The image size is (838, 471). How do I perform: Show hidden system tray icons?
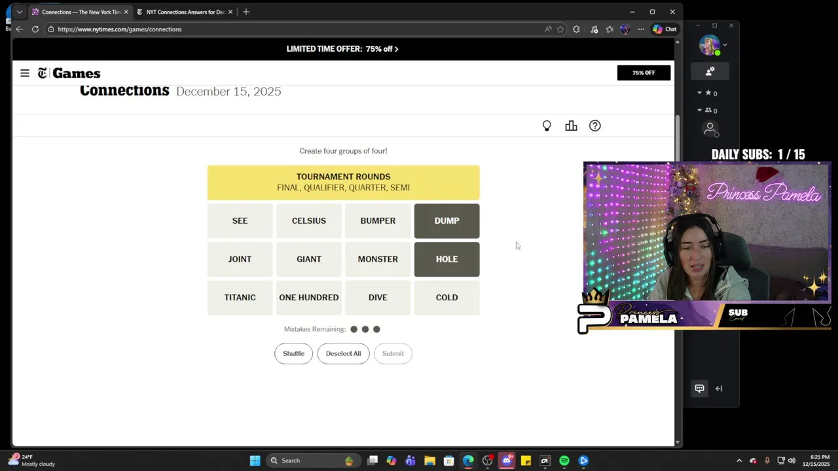pos(739,461)
